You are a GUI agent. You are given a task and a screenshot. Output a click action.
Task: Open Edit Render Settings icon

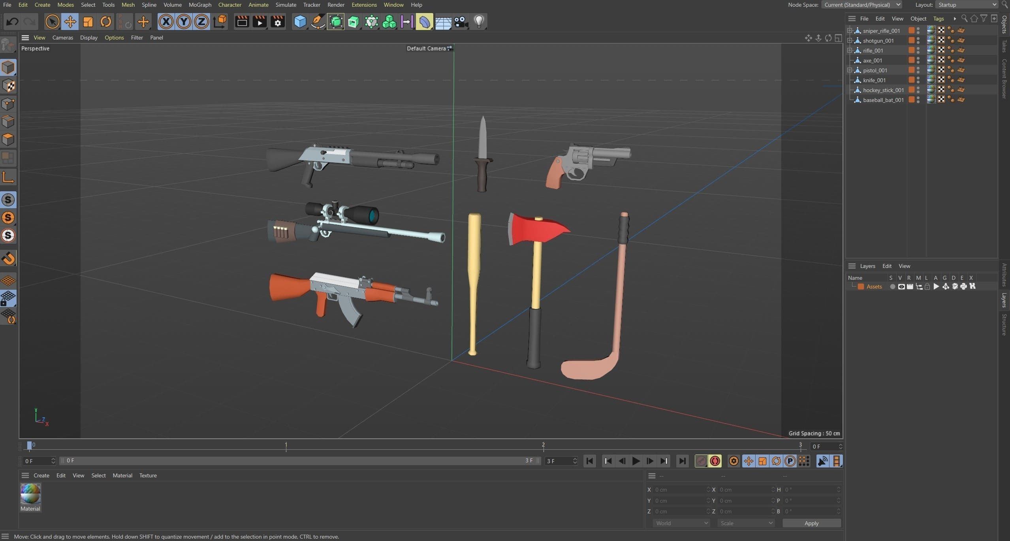[x=278, y=22]
